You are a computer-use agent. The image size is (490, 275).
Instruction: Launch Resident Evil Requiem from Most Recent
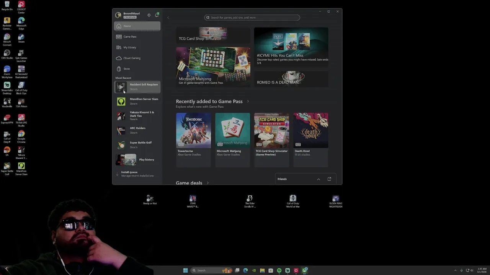click(137, 87)
